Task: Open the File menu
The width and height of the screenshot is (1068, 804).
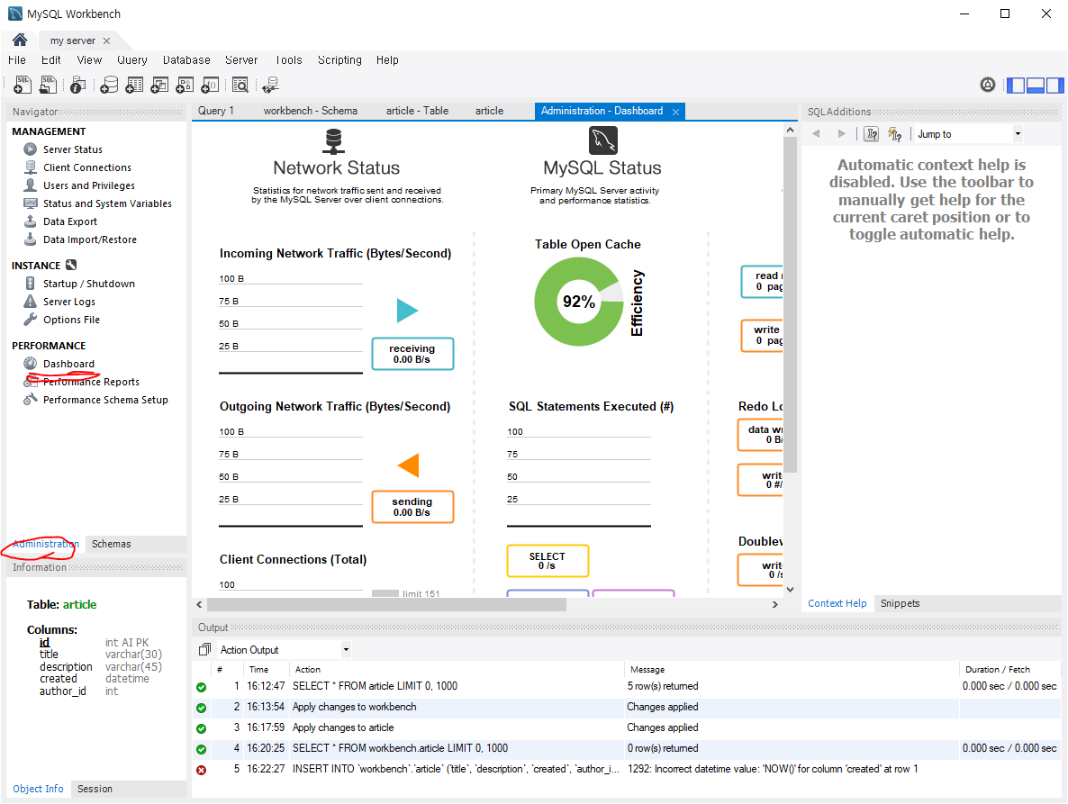Action: tap(17, 60)
